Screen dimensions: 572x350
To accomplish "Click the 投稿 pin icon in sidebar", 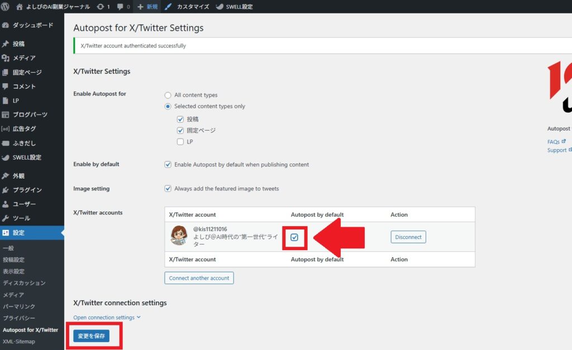I will (6, 44).
